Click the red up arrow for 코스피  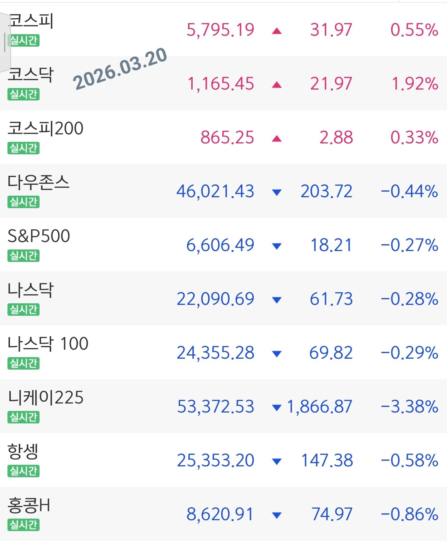[276, 31]
